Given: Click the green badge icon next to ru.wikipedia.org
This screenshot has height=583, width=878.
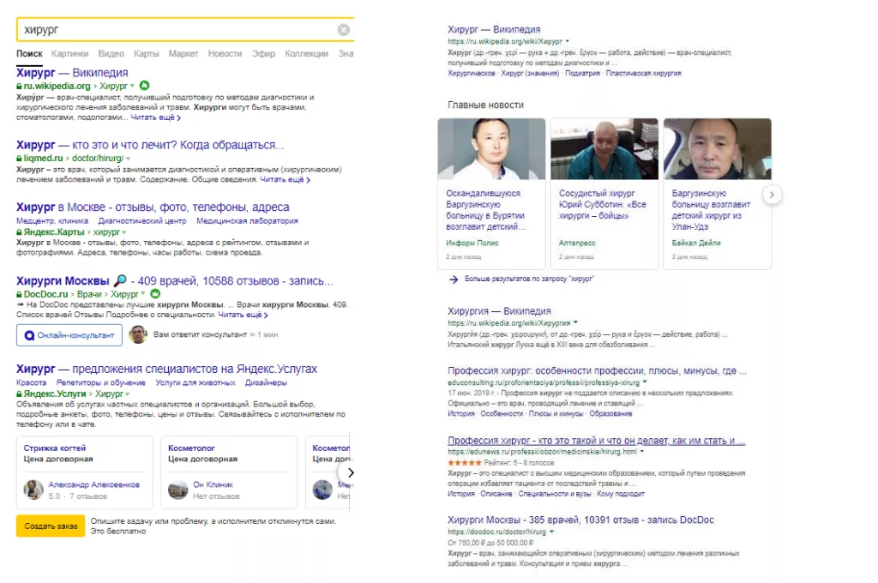Looking at the screenshot, I should (144, 86).
